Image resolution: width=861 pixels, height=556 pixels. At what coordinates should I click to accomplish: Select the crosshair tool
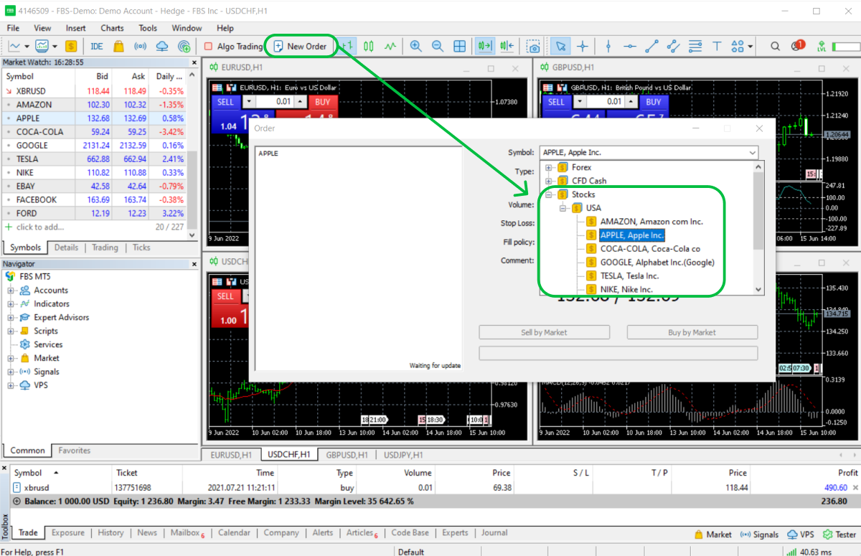coord(583,47)
